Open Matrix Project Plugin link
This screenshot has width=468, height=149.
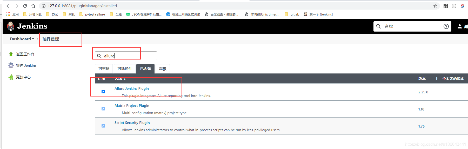point(132,106)
